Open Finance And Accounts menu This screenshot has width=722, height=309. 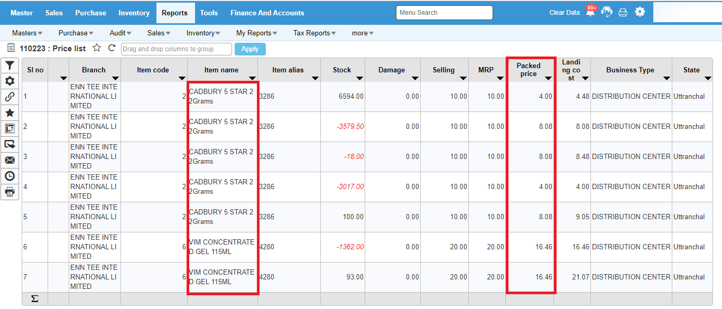click(x=267, y=13)
